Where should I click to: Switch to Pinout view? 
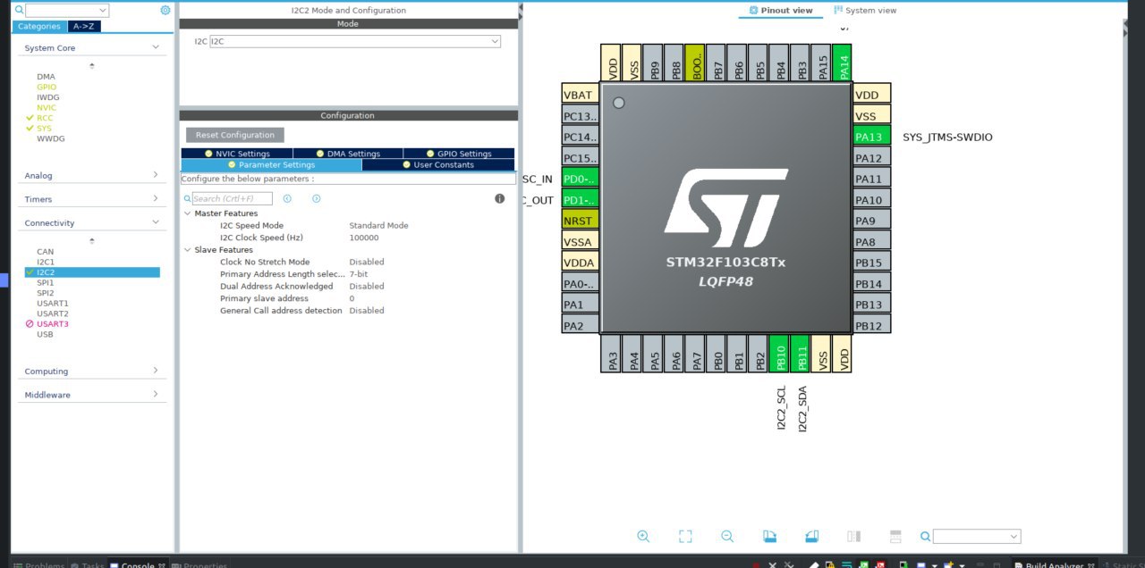[x=780, y=10]
